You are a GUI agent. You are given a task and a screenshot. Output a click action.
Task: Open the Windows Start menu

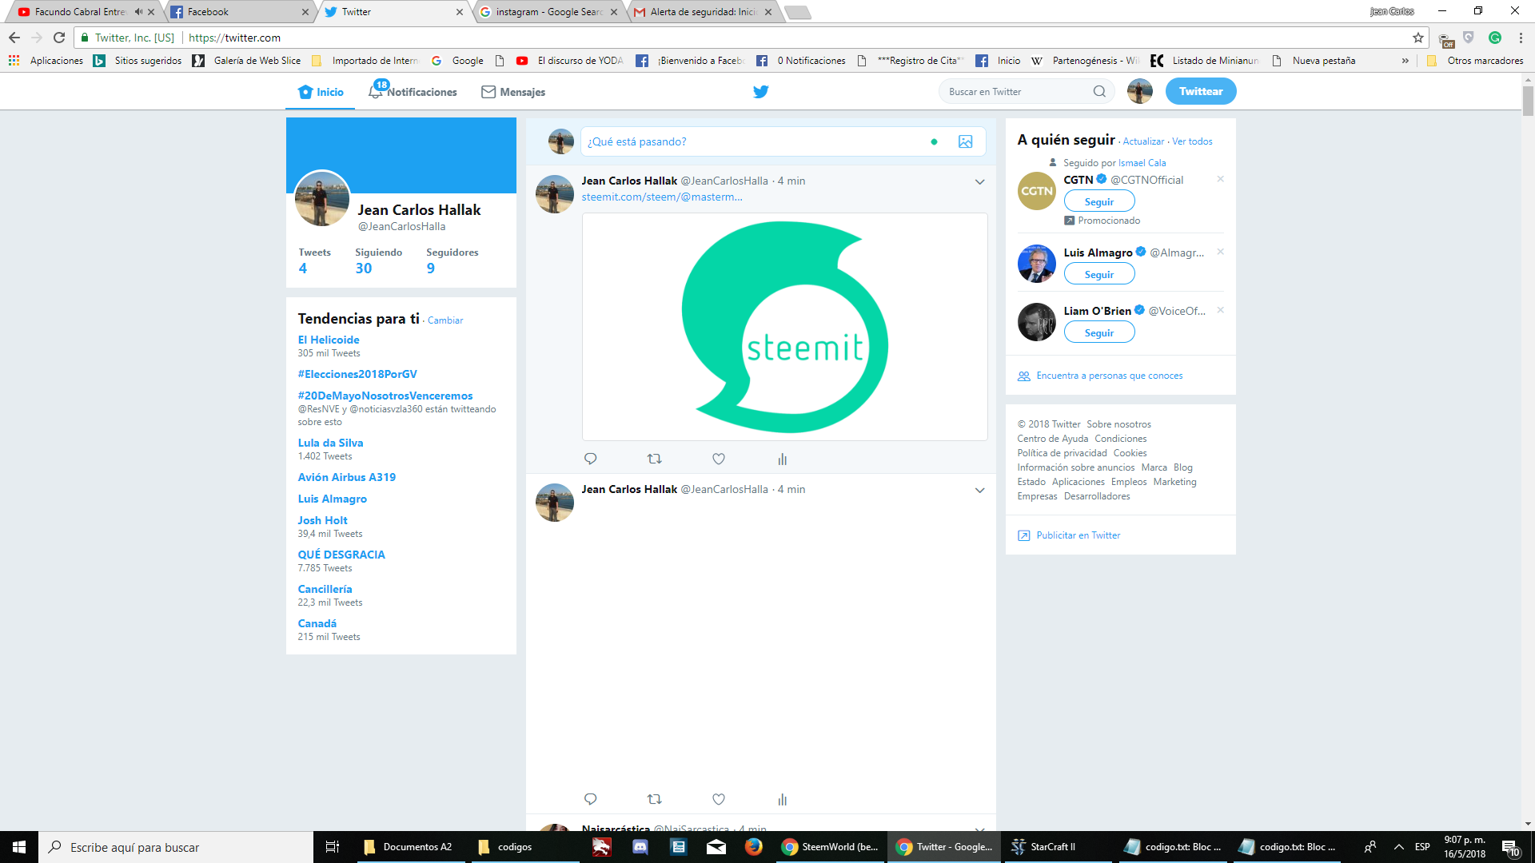[x=19, y=847]
